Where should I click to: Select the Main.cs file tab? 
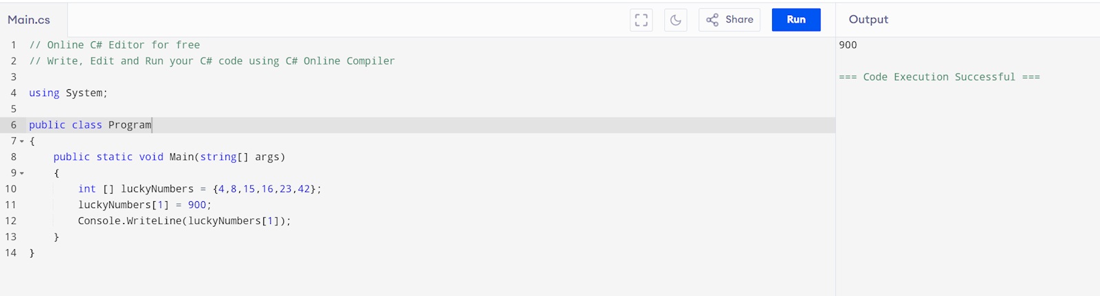pos(29,20)
